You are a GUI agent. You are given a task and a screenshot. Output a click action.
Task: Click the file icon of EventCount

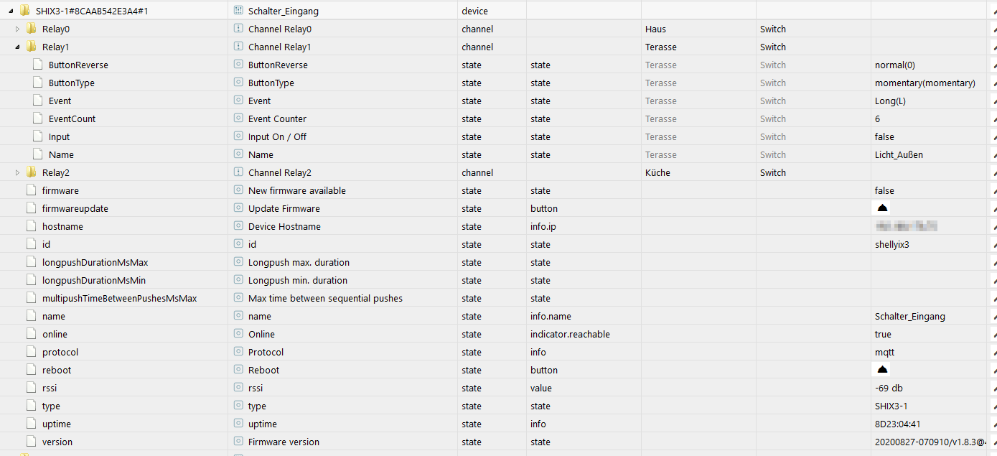37,118
